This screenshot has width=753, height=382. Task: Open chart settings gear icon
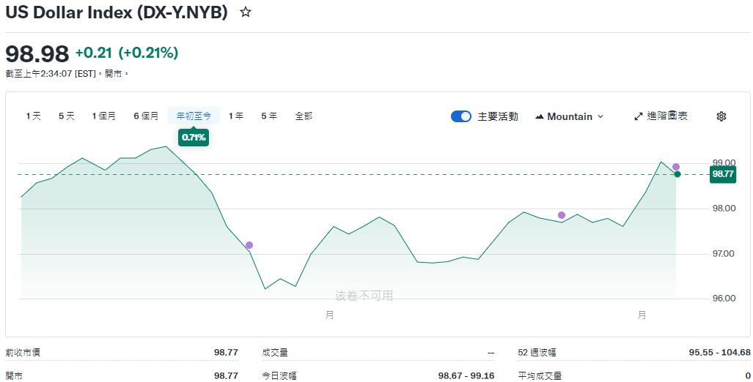click(x=721, y=116)
